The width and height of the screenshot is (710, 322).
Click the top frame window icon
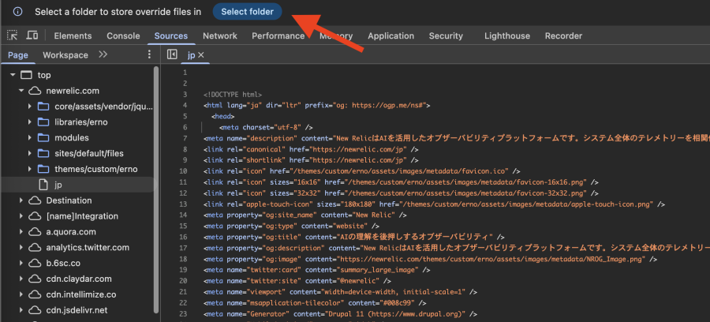27,75
